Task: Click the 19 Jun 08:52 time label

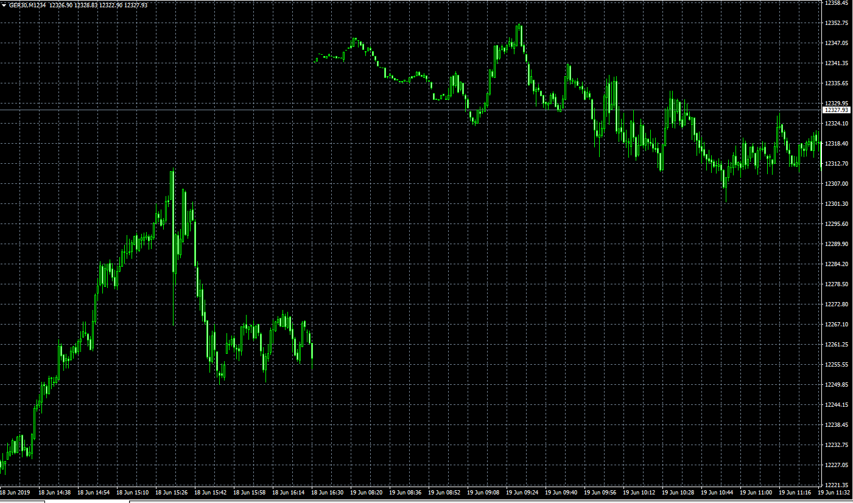Action: tap(444, 492)
